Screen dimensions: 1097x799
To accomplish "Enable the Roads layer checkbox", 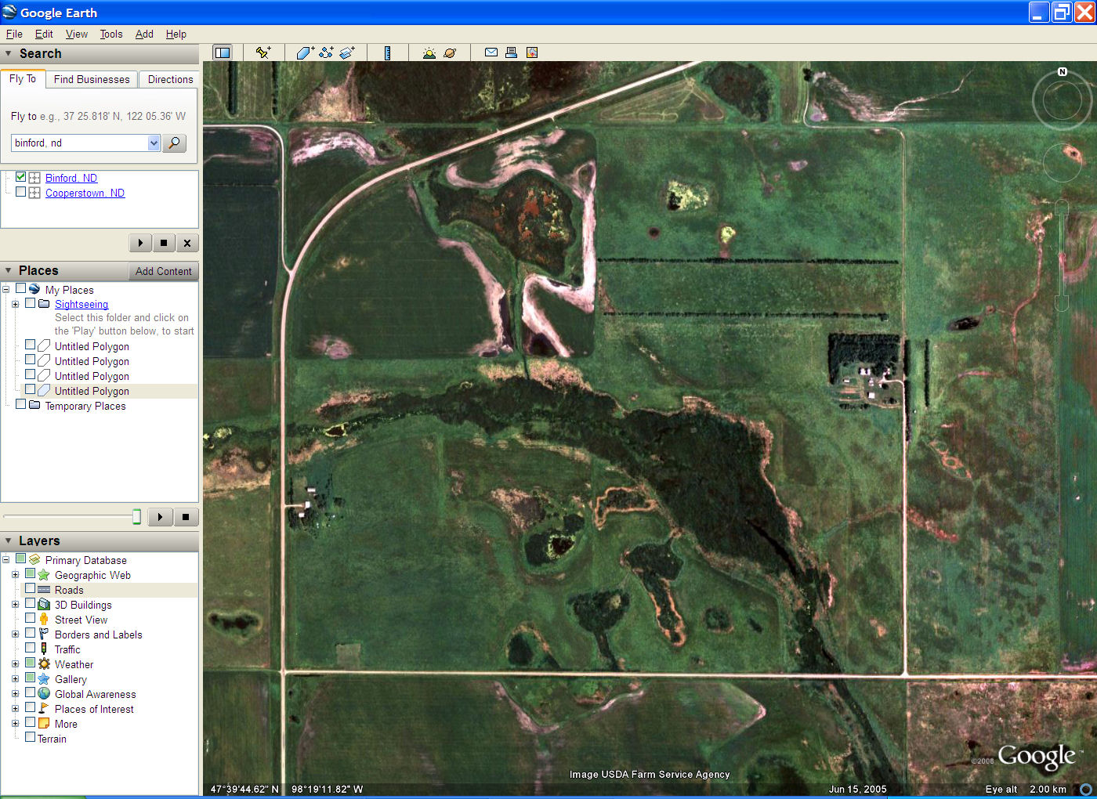I will [30, 588].
